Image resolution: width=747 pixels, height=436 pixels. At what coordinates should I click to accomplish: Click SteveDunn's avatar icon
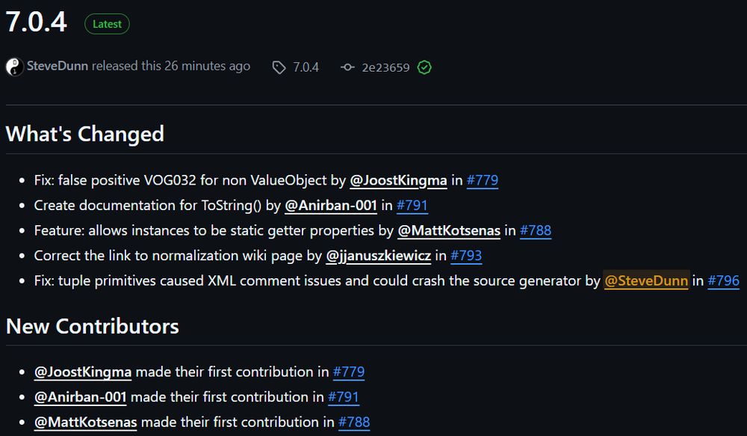click(x=14, y=67)
